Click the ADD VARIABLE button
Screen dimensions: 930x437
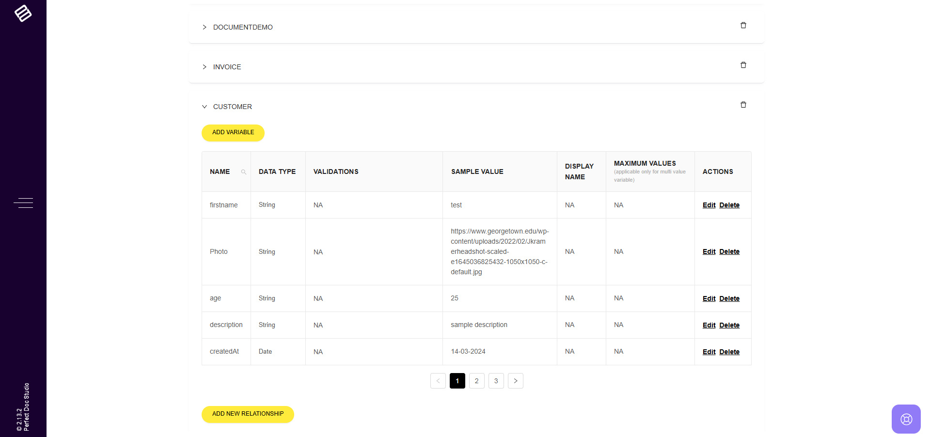233,133
